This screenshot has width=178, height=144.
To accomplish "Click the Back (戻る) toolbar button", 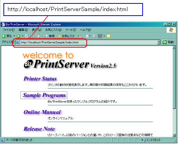I will click(7, 36).
